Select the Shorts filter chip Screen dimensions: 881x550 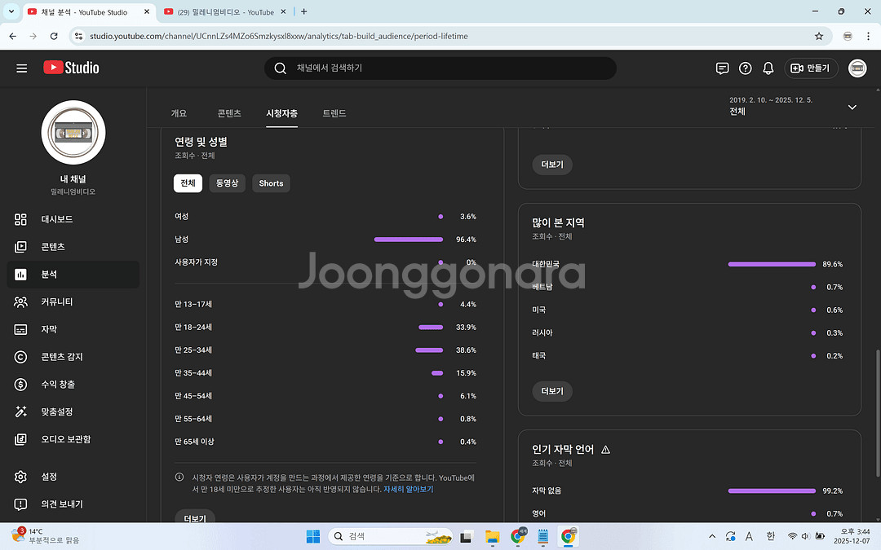pos(271,183)
